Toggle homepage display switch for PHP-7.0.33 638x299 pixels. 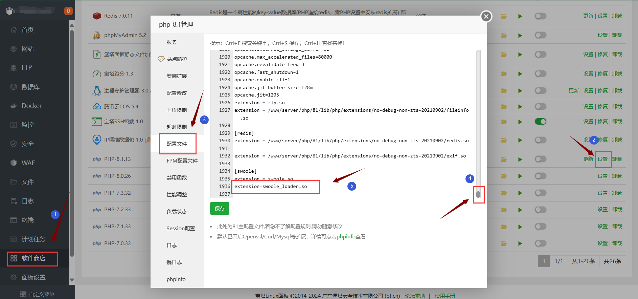pos(541,243)
